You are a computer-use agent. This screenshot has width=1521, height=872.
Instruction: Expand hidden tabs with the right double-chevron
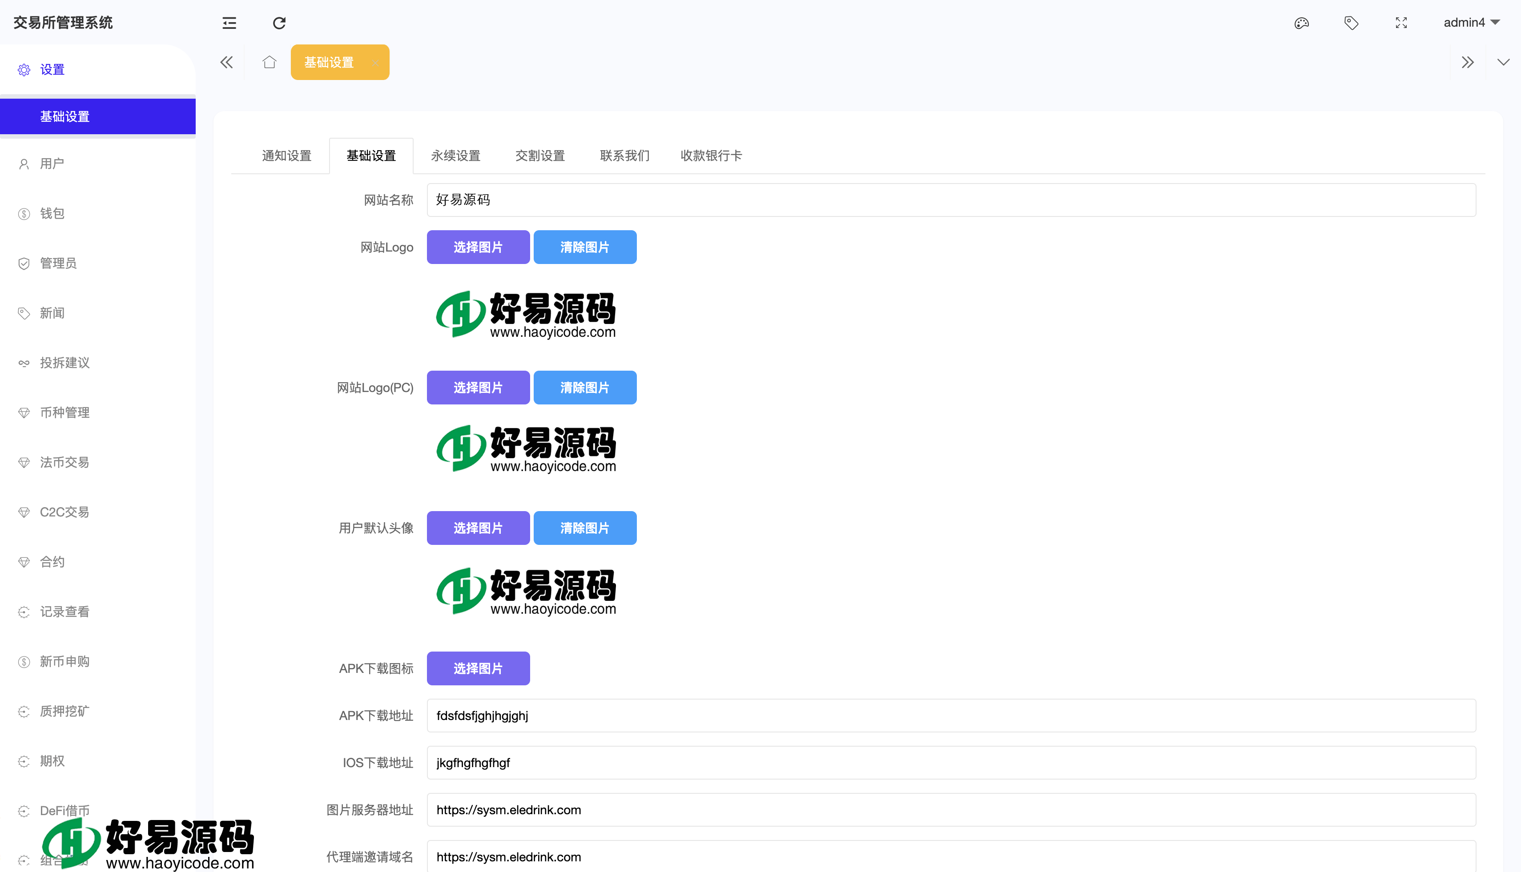pos(1468,62)
